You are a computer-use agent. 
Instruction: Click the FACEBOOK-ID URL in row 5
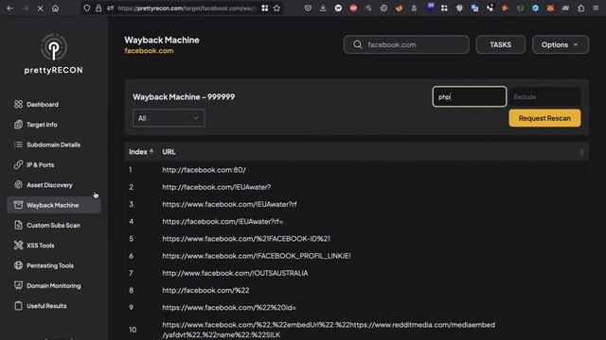tap(246, 239)
